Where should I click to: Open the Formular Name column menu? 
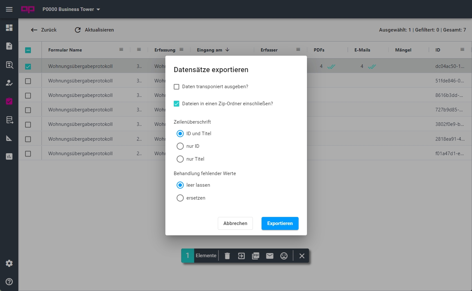click(121, 50)
